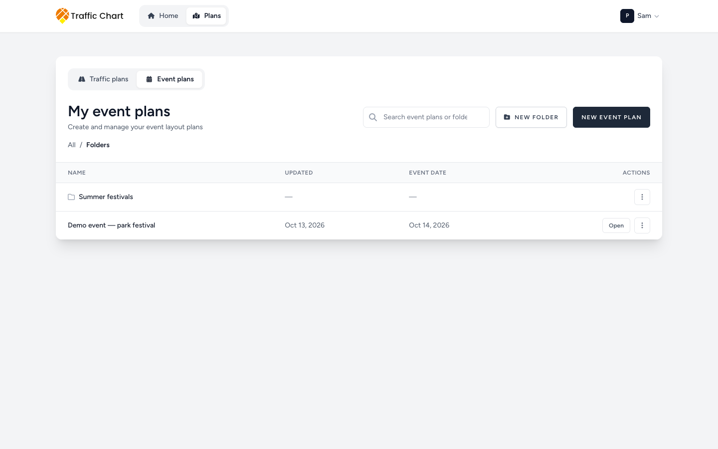Click the folder icon beside Summer festivals
This screenshot has width=718, height=449.
point(71,197)
